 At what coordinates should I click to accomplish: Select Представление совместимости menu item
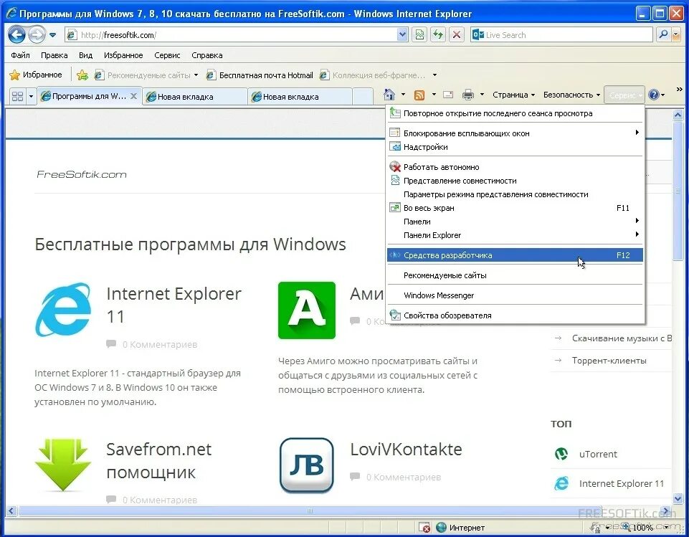tap(515, 181)
